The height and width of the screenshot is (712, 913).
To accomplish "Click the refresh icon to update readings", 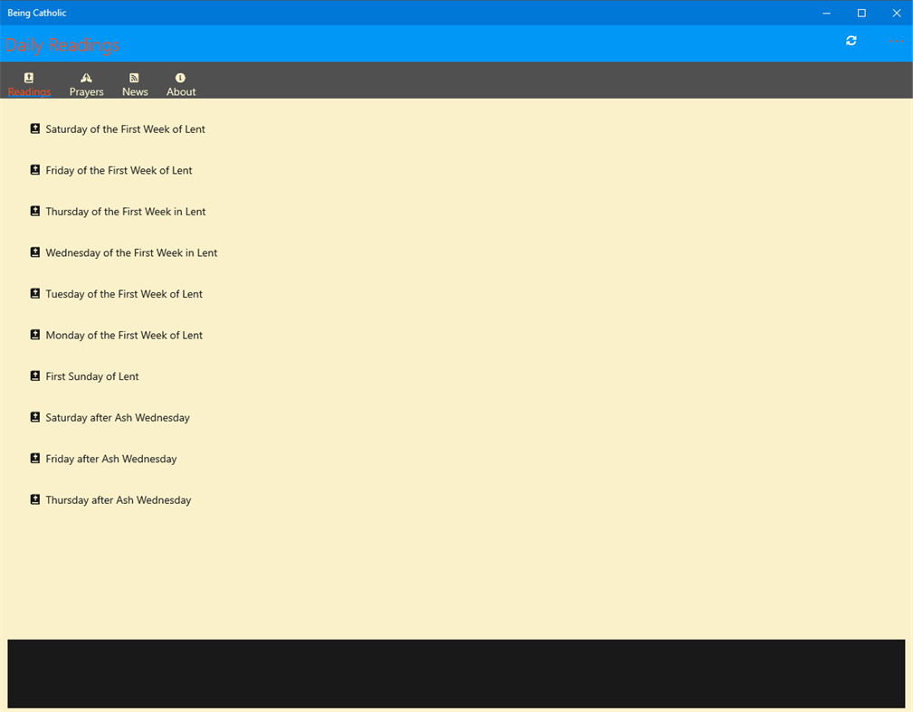I will [x=851, y=41].
